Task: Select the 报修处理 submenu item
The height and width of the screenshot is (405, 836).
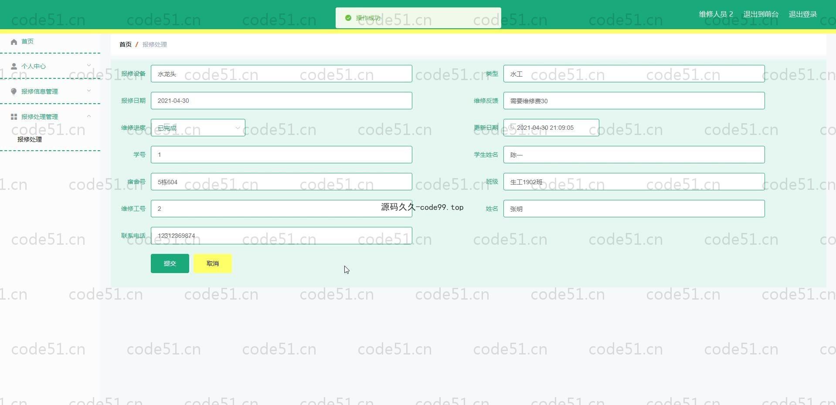Action: tap(30, 139)
